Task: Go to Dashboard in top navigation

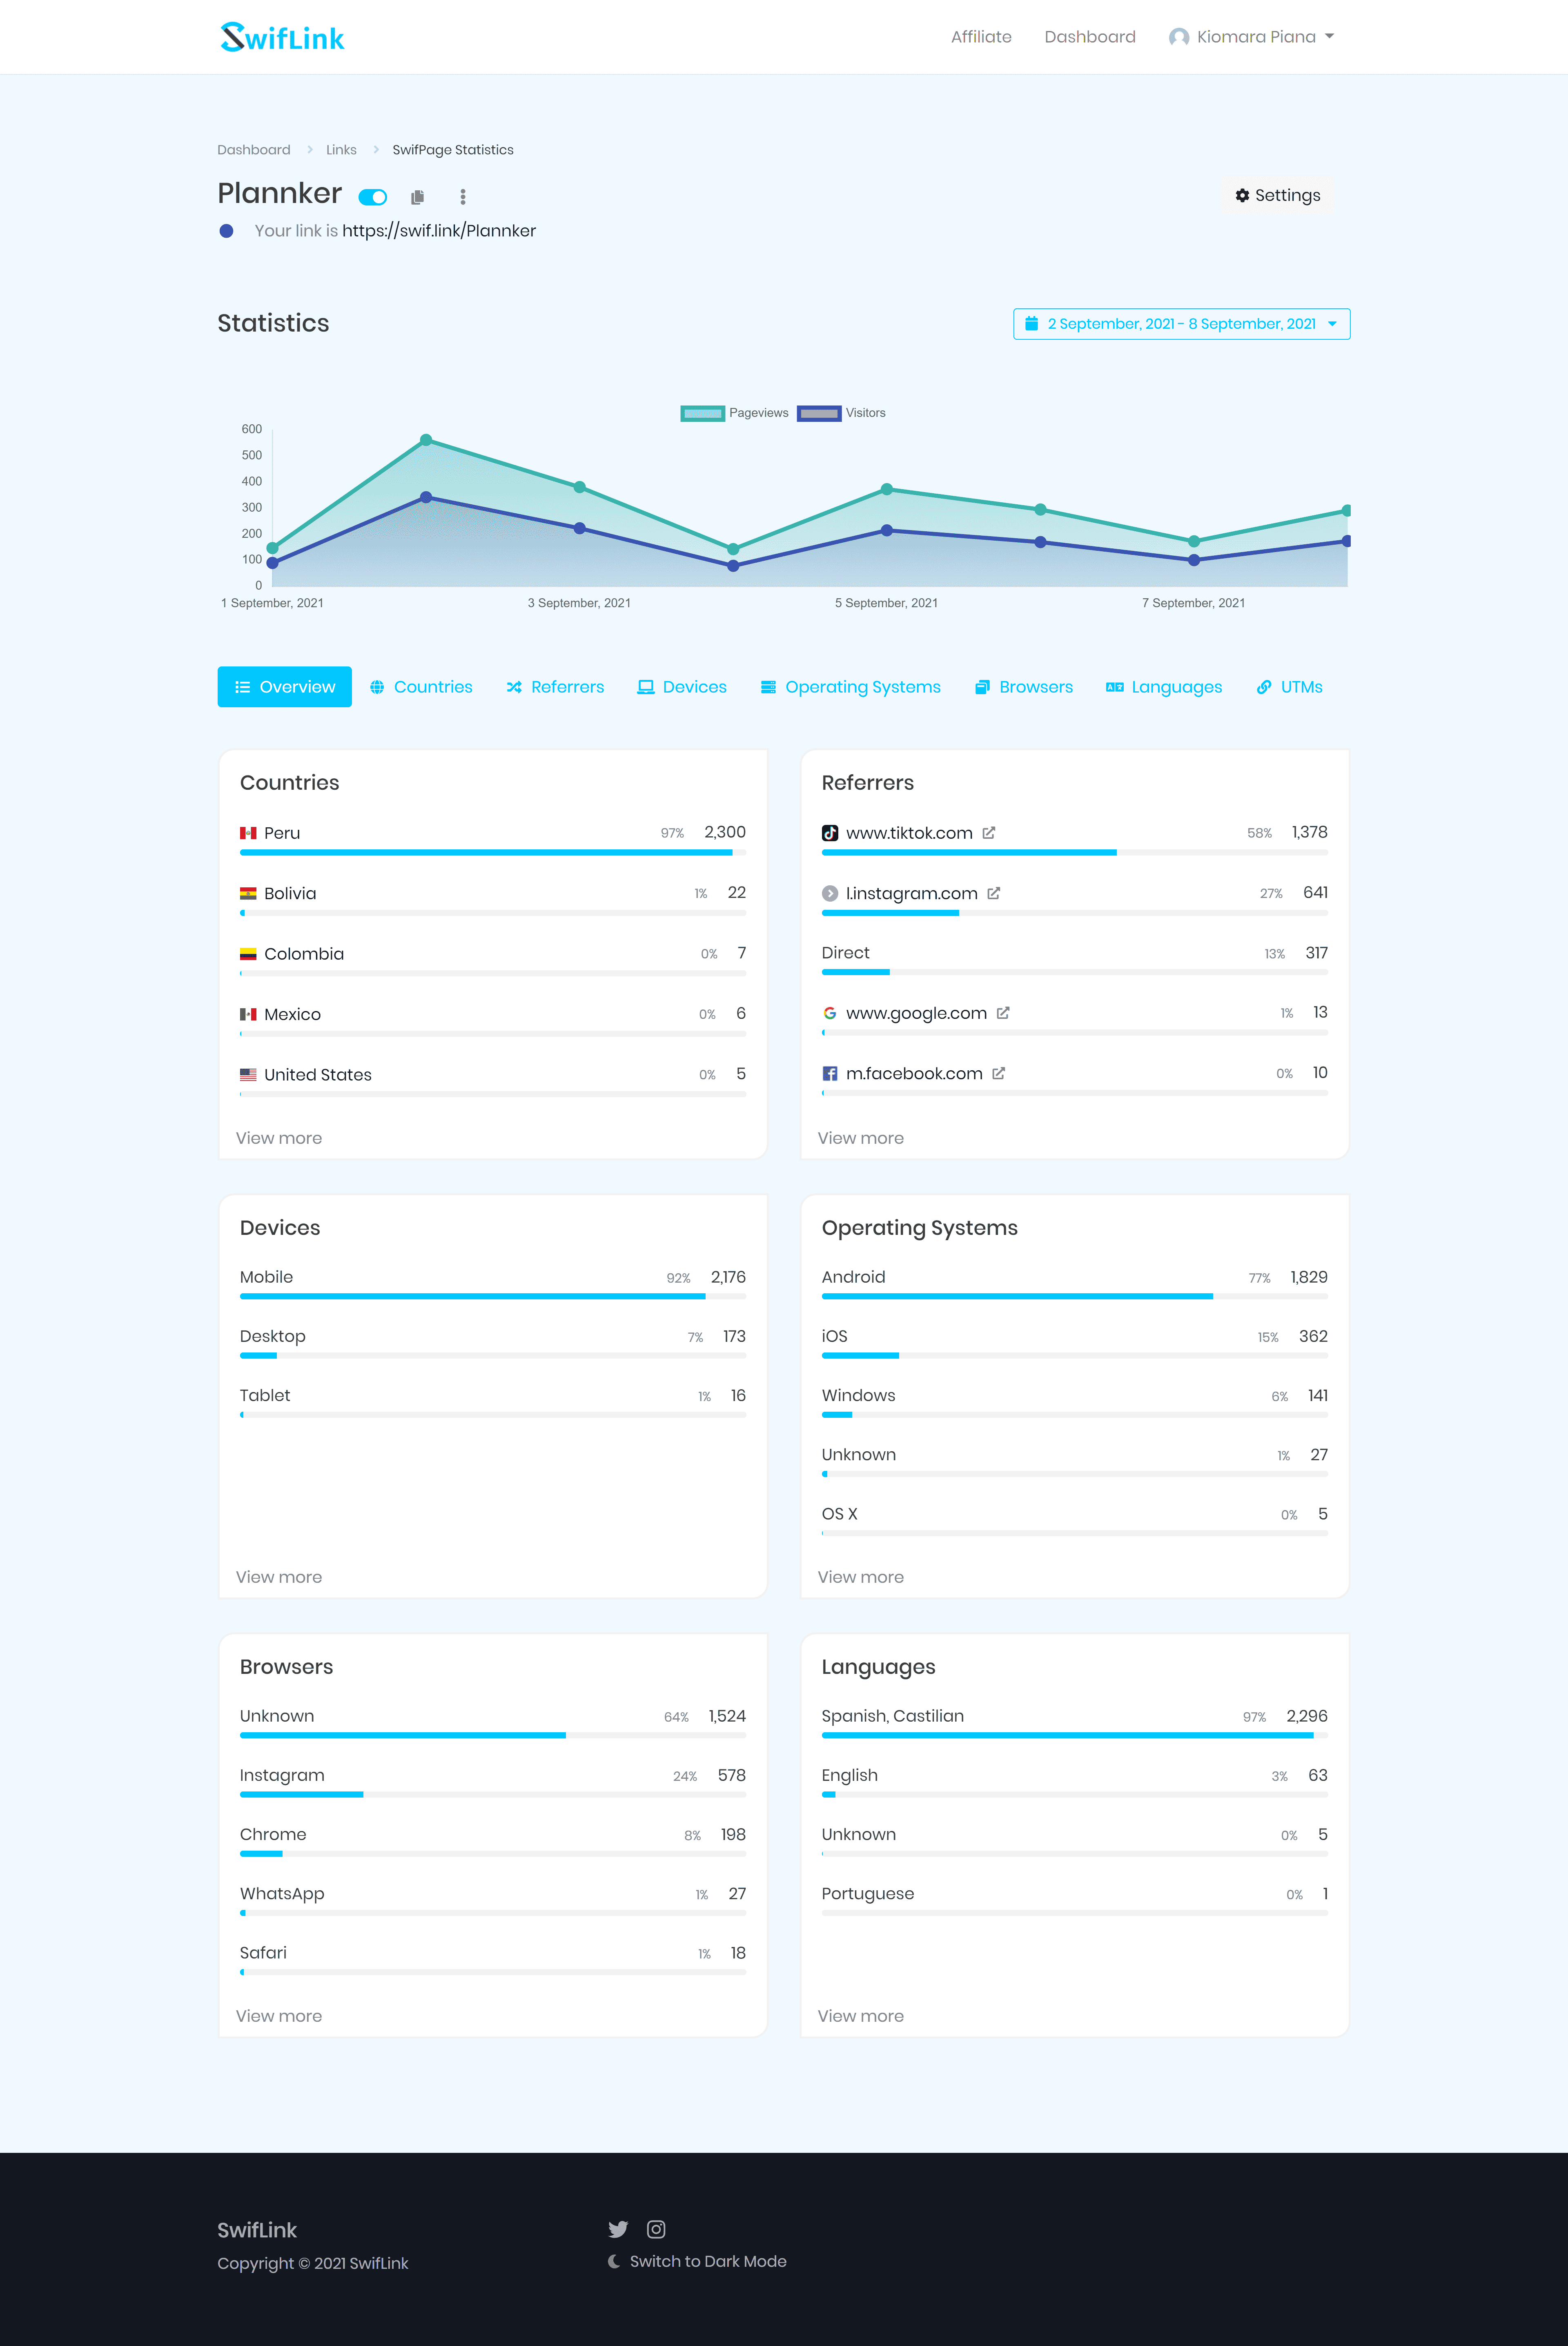Action: (1090, 37)
